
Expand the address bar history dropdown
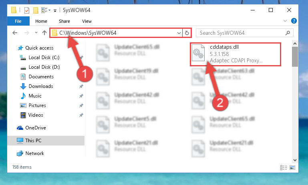tap(179, 33)
